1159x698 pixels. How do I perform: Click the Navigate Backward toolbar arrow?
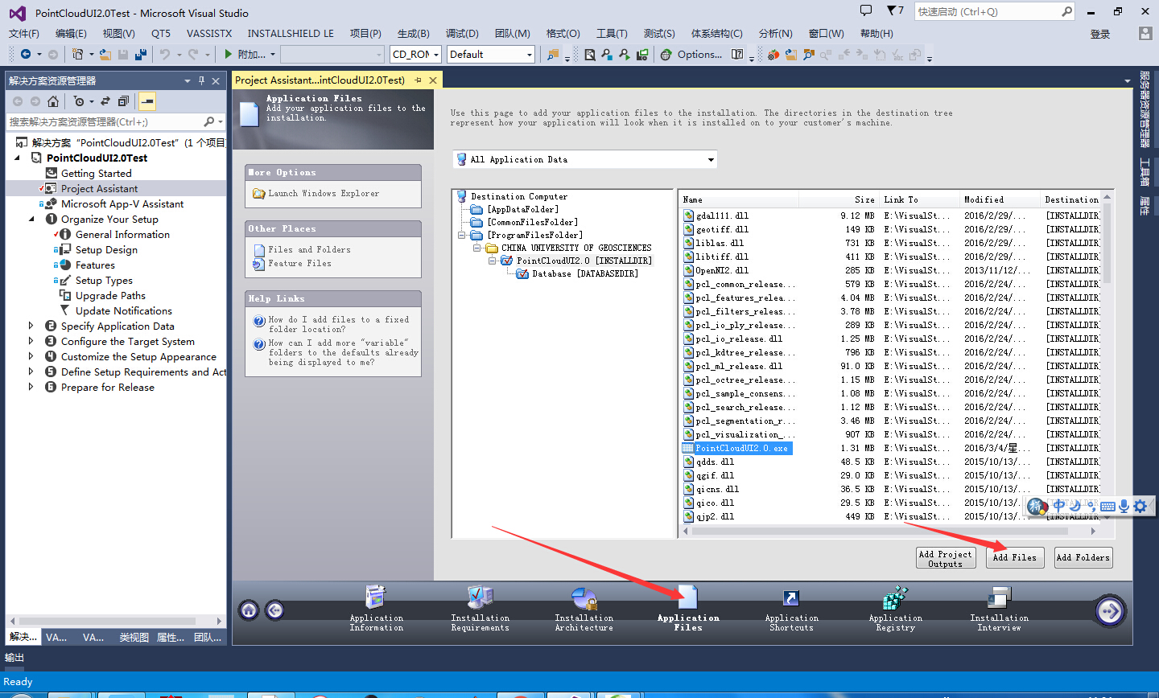(x=26, y=54)
